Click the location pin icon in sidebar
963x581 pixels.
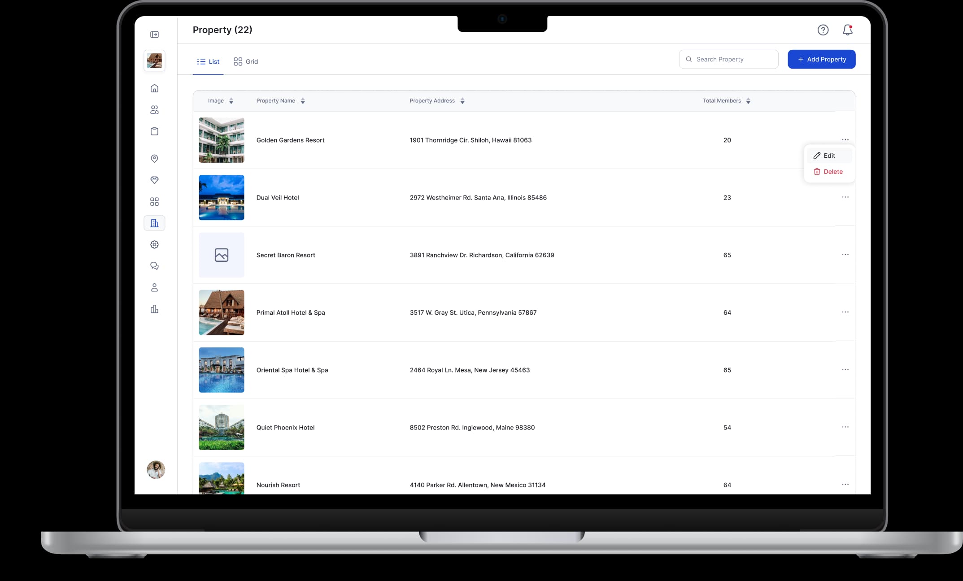coord(154,158)
